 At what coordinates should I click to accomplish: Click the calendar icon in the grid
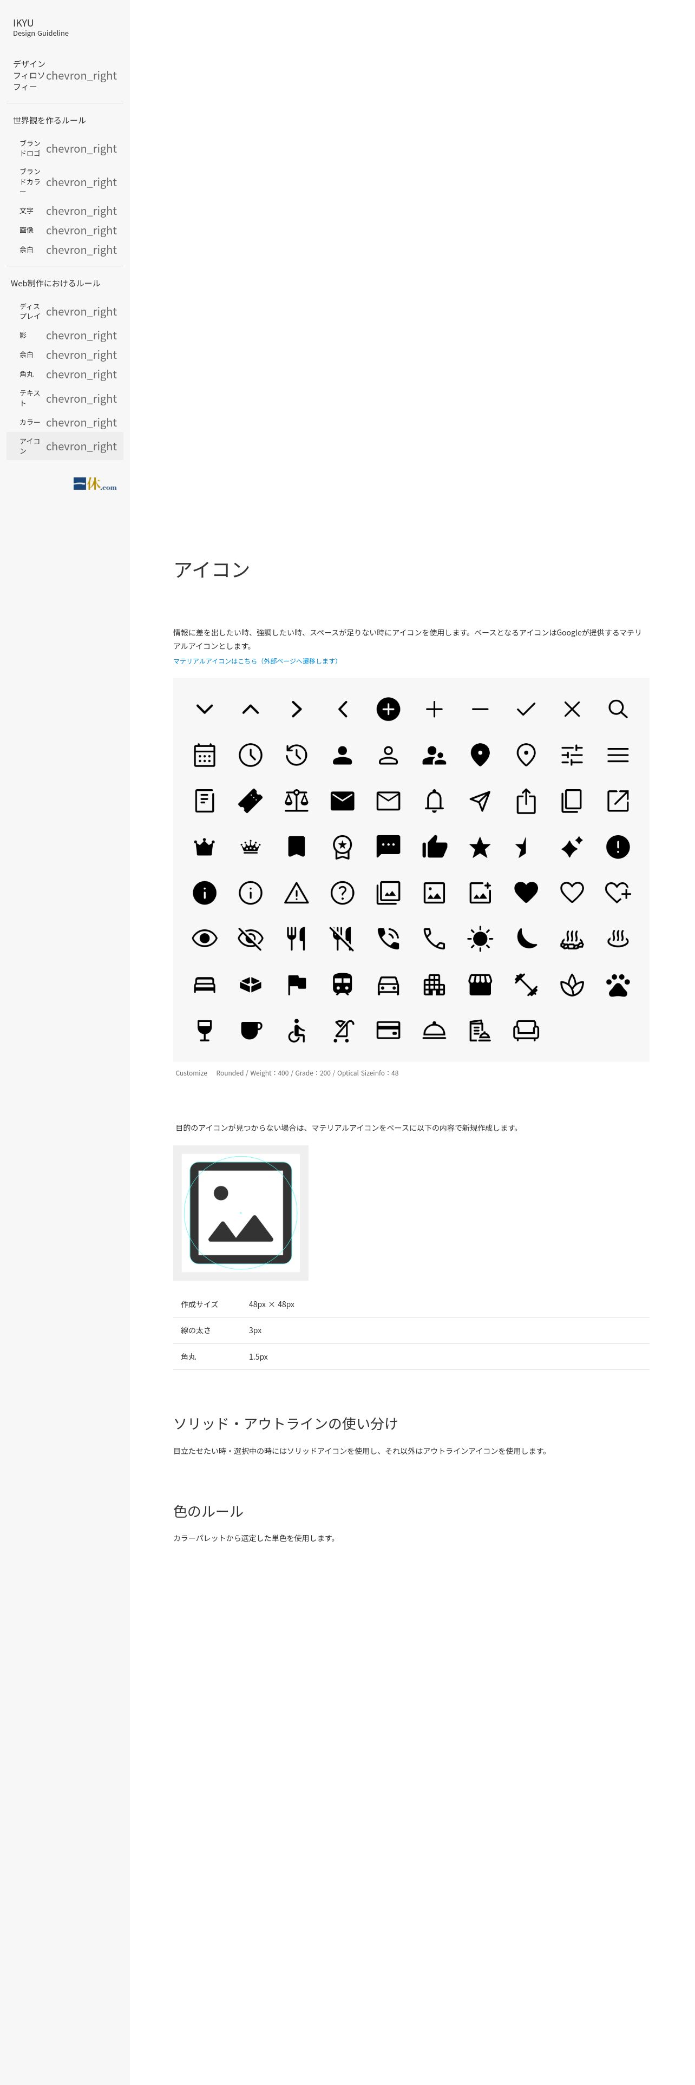tap(205, 755)
